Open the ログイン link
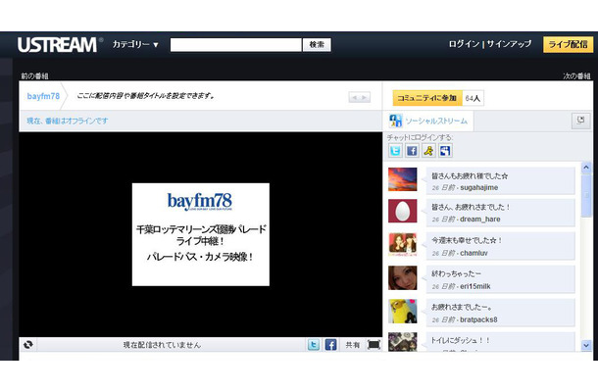 coord(464,44)
